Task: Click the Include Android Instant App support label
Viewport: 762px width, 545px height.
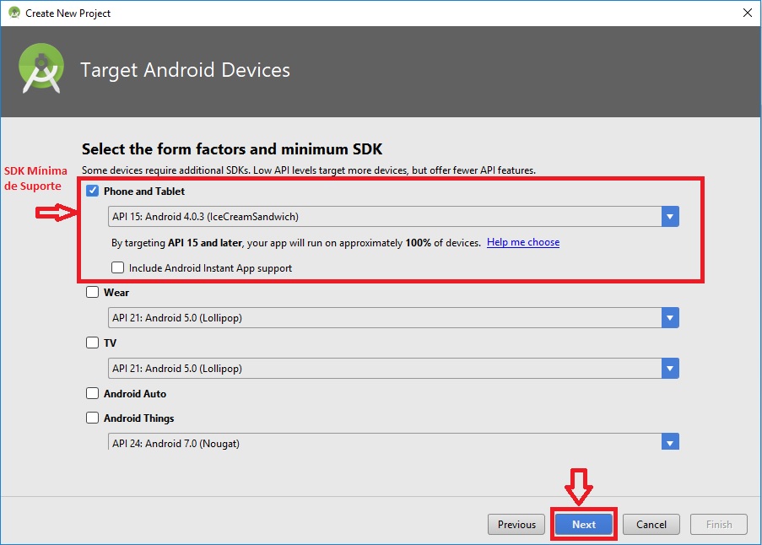Action: 210,268
